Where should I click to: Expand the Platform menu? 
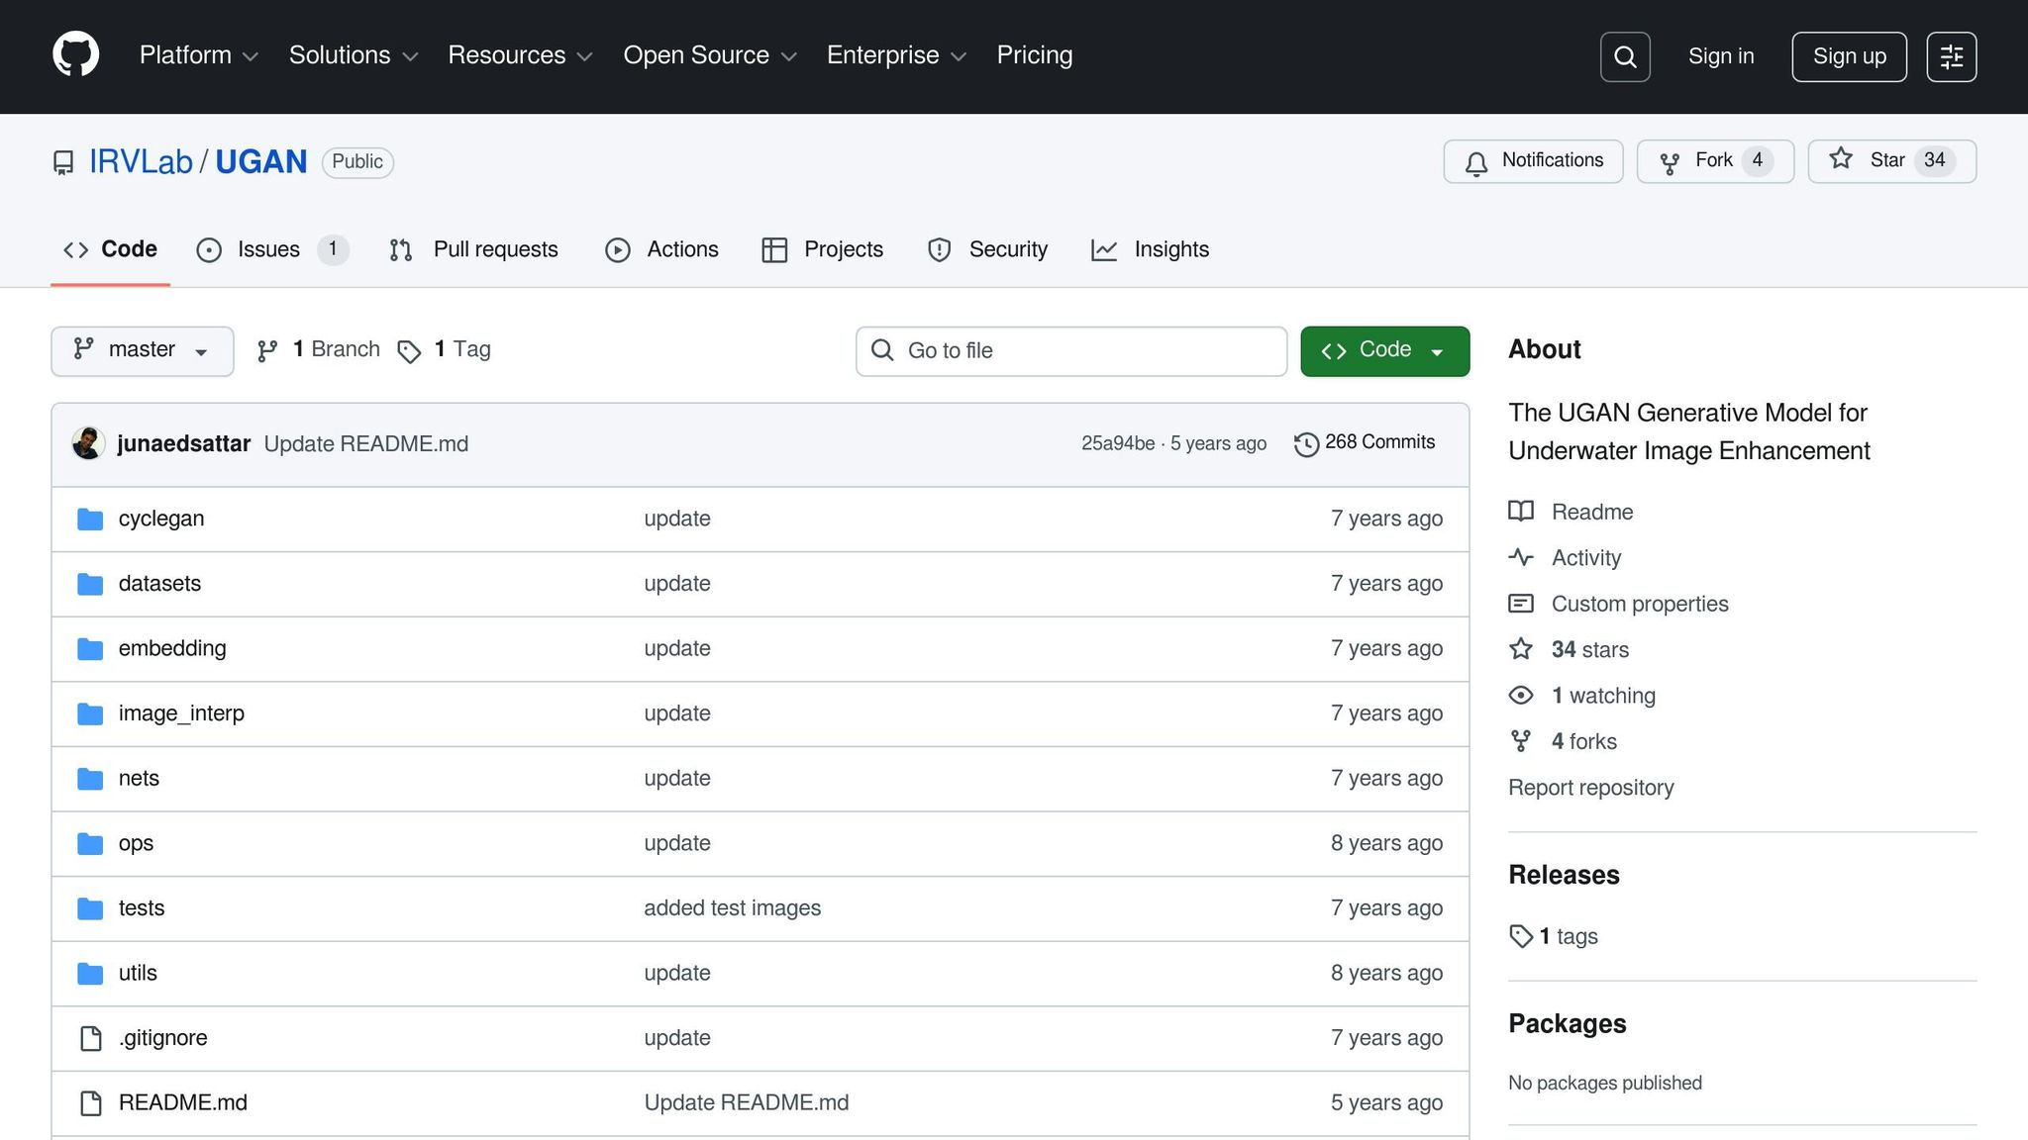[198, 55]
